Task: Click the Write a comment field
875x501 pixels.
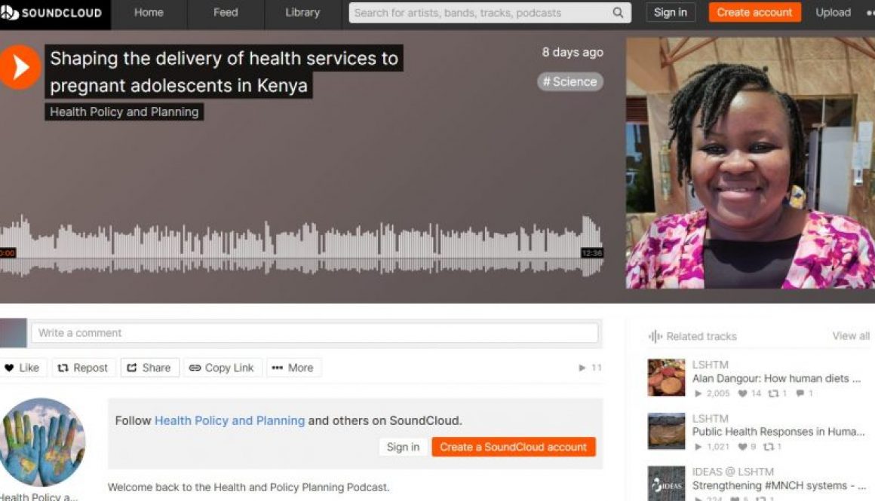Action: pos(315,333)
